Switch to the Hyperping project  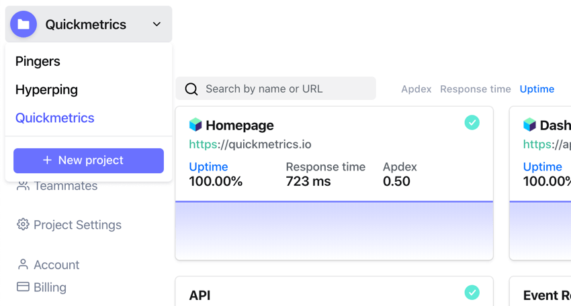click(x=46, y=89)
